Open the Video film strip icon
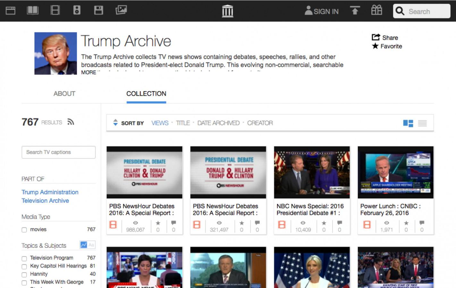This screenshot has width=456, height=288. click(x=55, y=11)
